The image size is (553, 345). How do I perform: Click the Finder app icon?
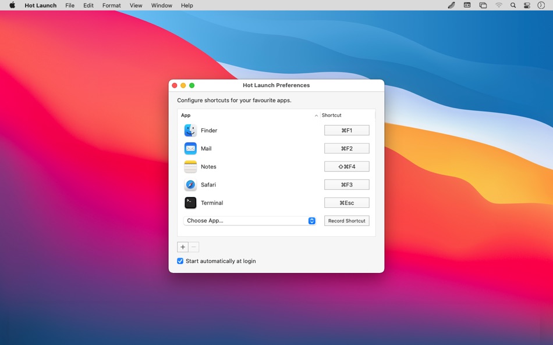click(x=190, y=130)
